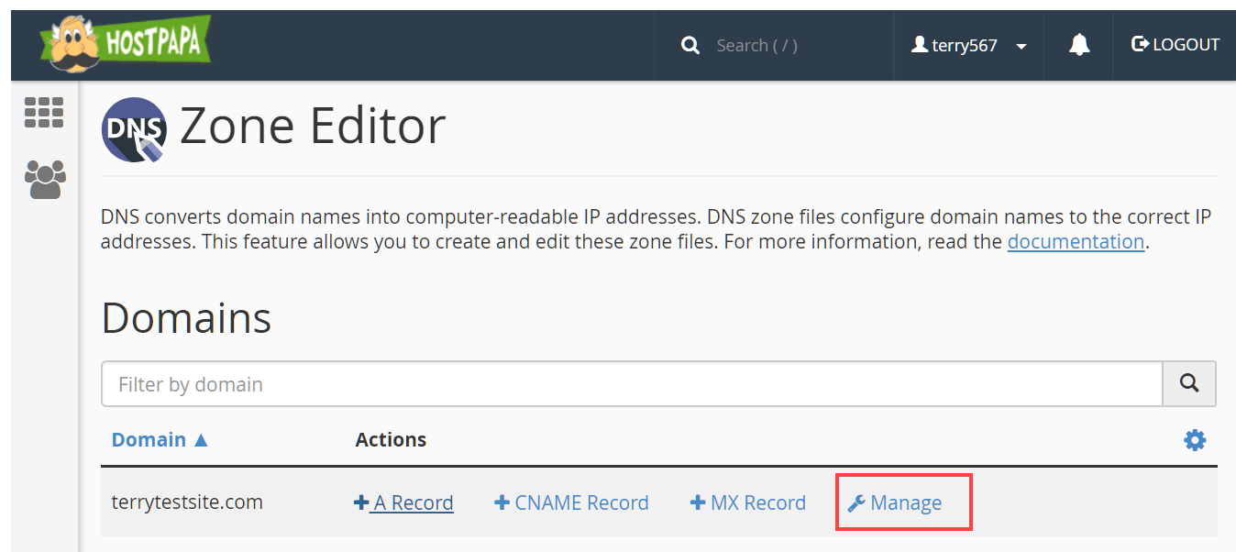Screen dimensions: 1236x552
Task: Open the documentation link
Action: click(1076, 242)
